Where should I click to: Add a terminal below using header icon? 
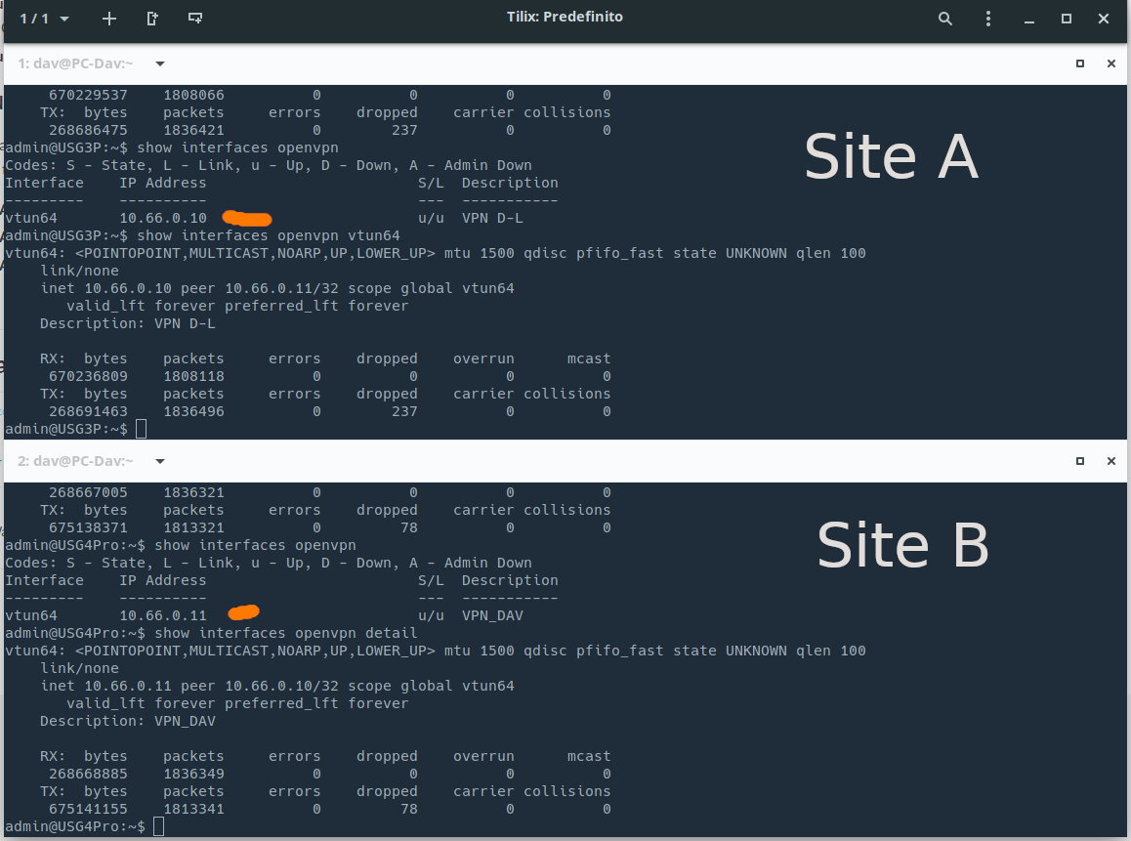pyautogui.click(x=195, y=19)
